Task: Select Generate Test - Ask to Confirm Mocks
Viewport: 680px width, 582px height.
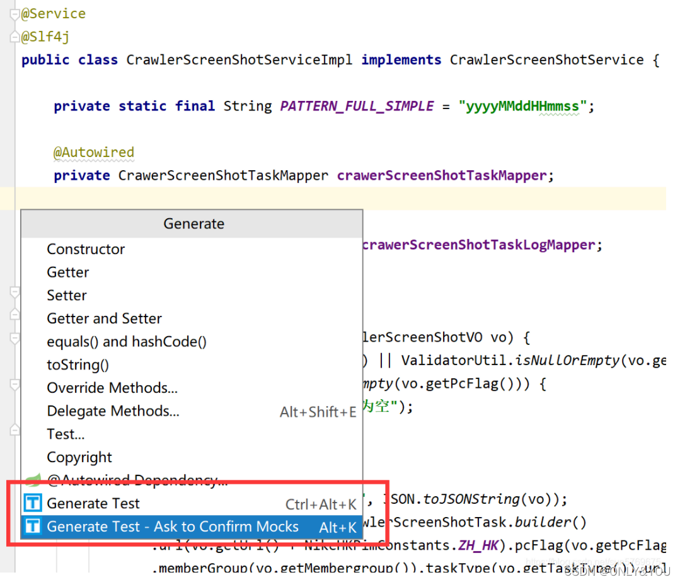Action: [x=192, y=527]
